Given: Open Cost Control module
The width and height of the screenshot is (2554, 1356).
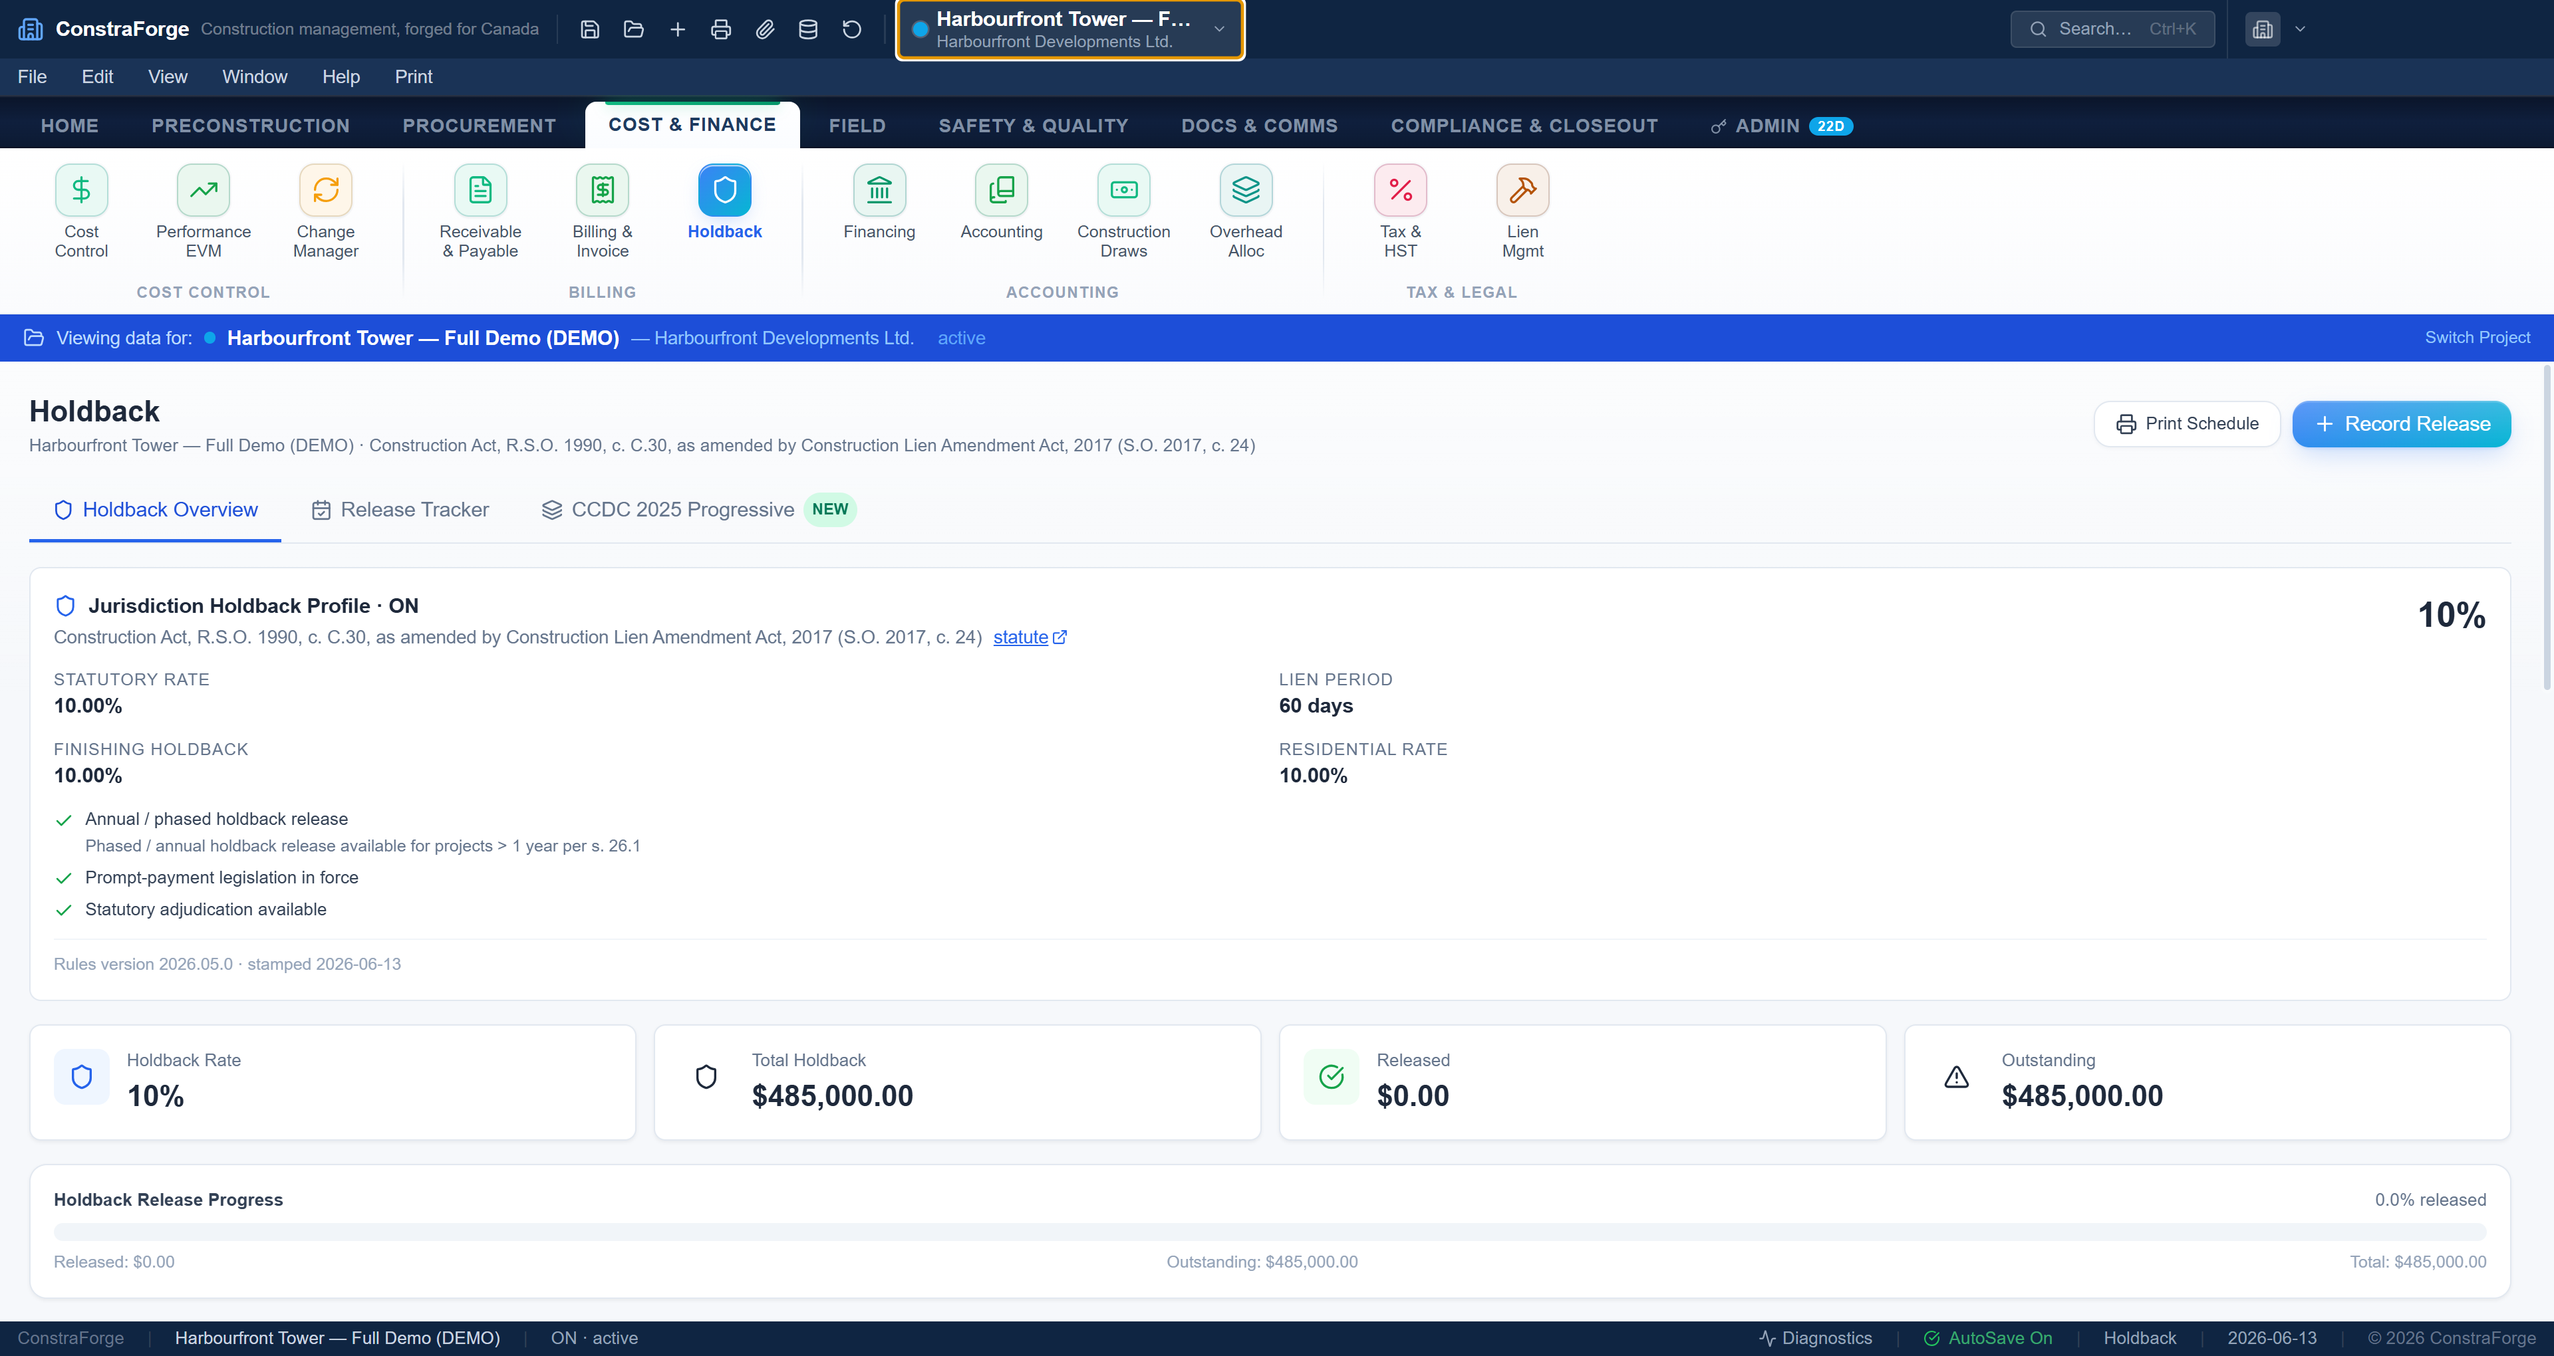Looking at the screenshot, I should click(81, 211).
